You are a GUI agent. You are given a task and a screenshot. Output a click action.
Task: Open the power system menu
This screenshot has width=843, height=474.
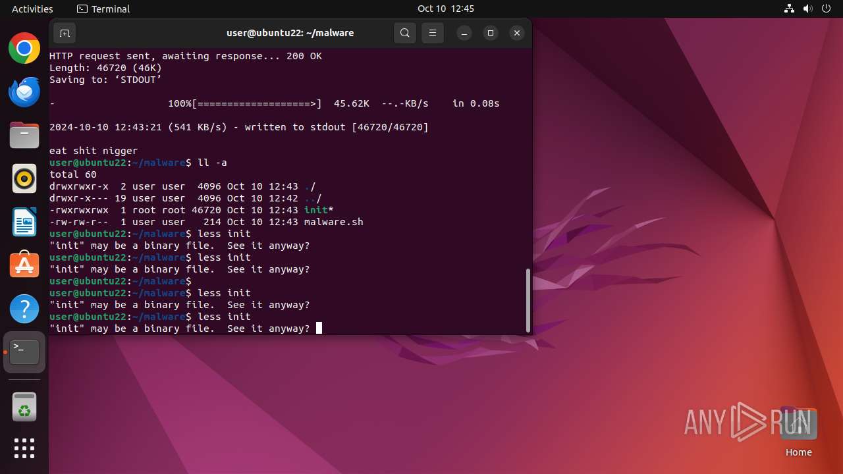click(826, 9)
